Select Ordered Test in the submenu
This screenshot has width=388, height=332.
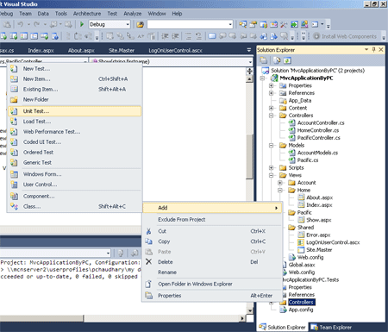click(x=75, y=153)
